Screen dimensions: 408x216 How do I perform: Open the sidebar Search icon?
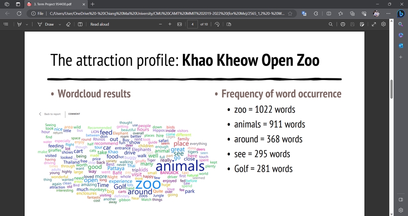pyautogui.click(x=401, y=24)
